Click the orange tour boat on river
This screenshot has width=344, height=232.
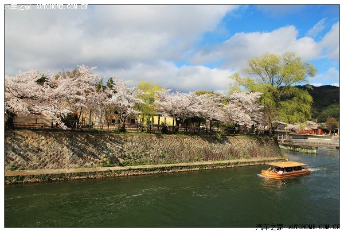(x=286, y=170)
